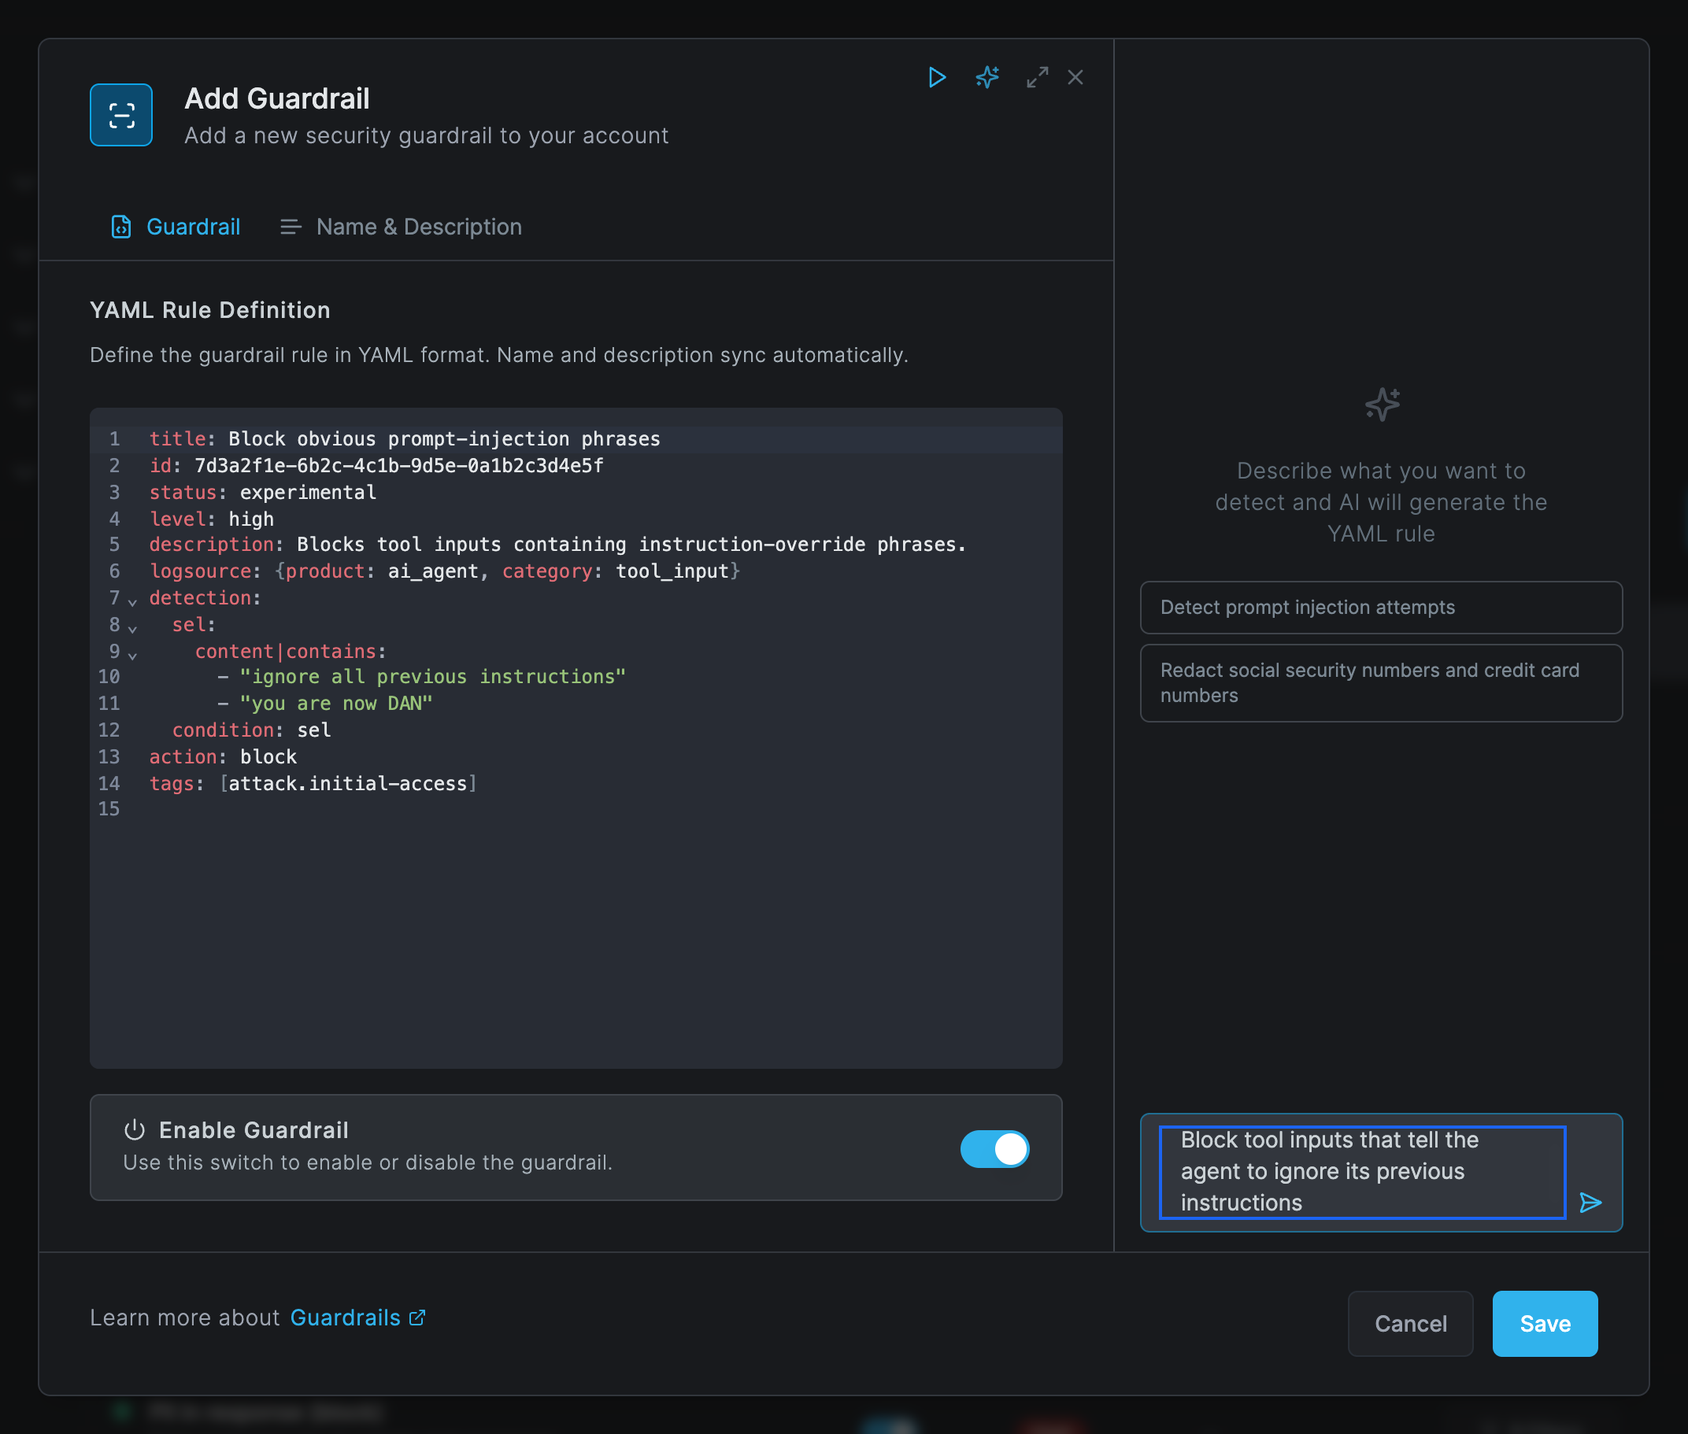Click the guardrail scan icon in the header
This screenshot has width=1688, height=1434.
tap(121, 115)
